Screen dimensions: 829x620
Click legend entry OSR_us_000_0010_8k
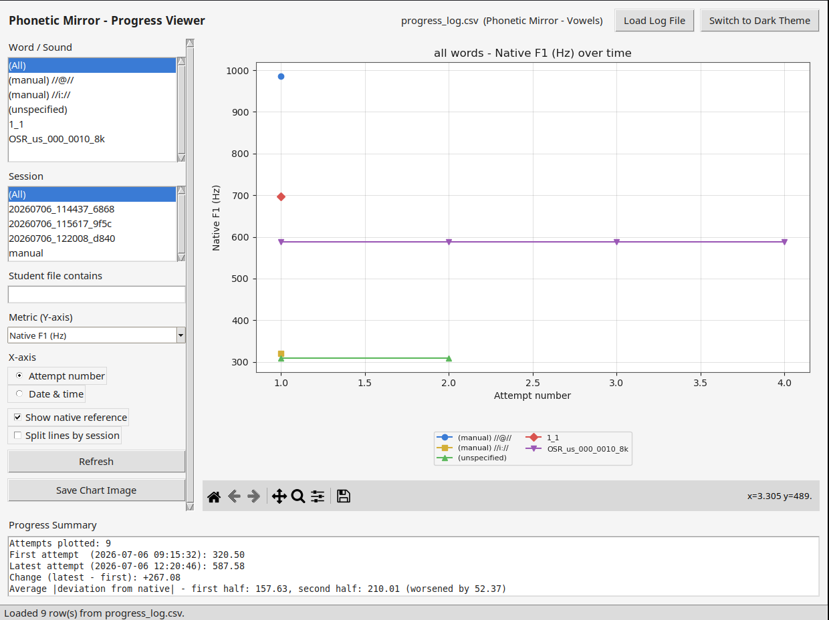[x=578, y=449]
